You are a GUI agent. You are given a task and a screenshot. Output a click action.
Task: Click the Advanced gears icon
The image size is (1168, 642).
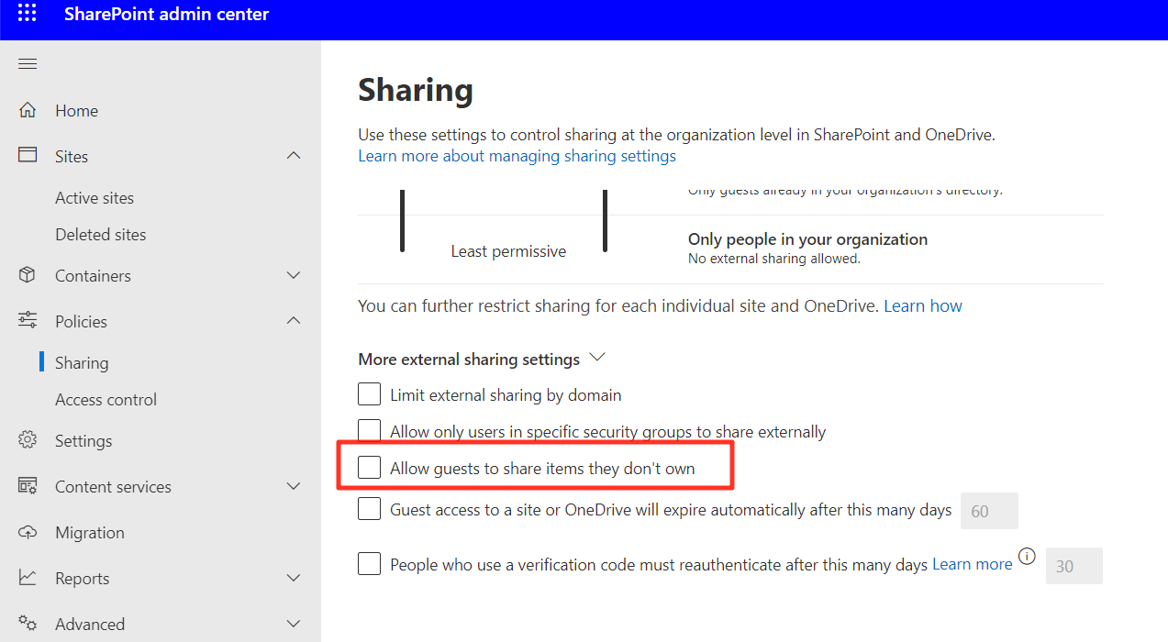click(x=28, y=624)
